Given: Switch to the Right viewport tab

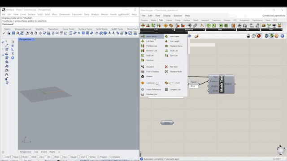Looking at the screenshot, I should tap(52, 152).
